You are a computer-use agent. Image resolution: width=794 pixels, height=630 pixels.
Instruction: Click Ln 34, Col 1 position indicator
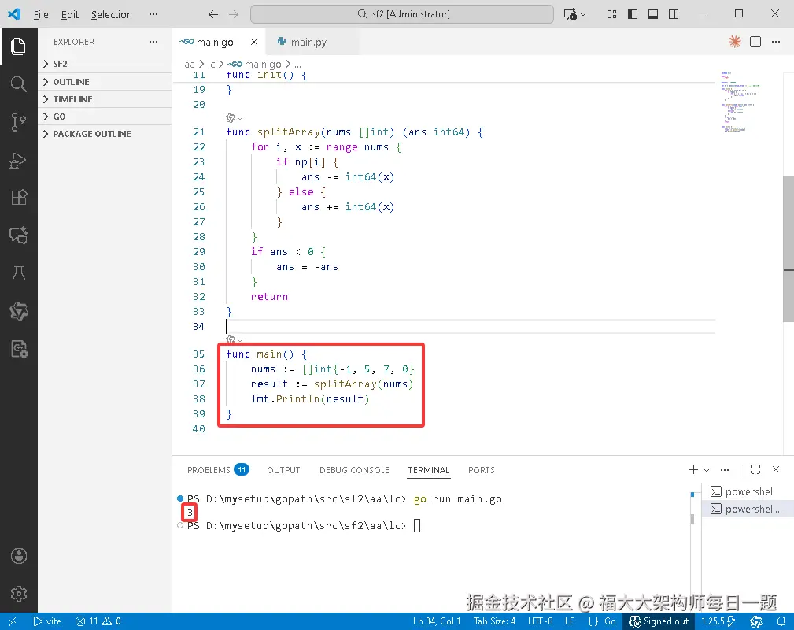437,621
